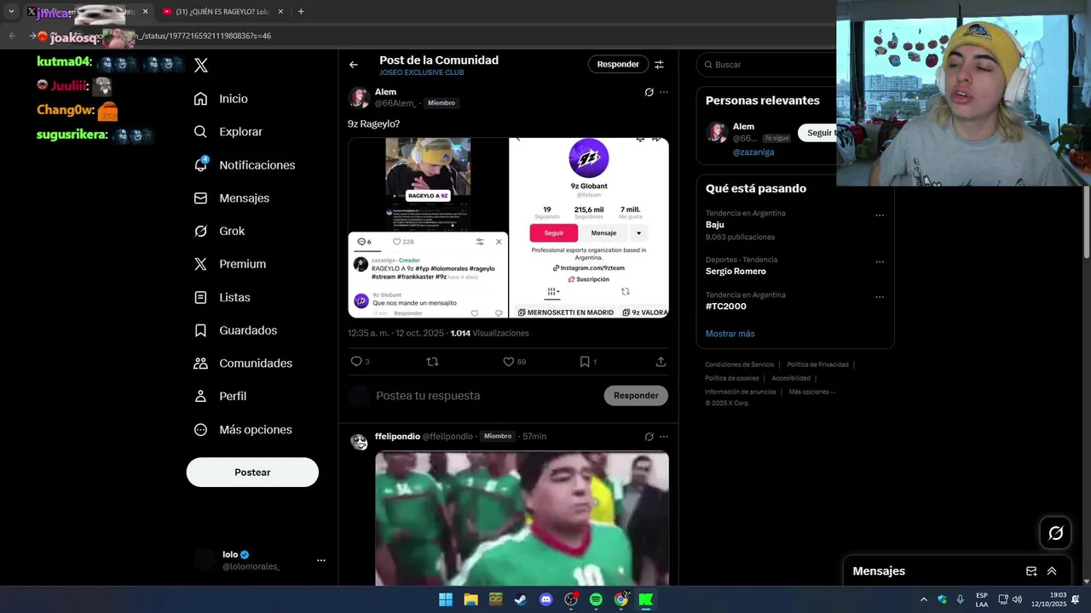Open options for Baju trend
1091x613 pixels.
(880, 216)
